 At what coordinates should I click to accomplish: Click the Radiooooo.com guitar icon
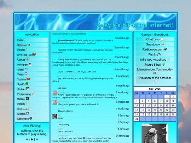[166, 49]
